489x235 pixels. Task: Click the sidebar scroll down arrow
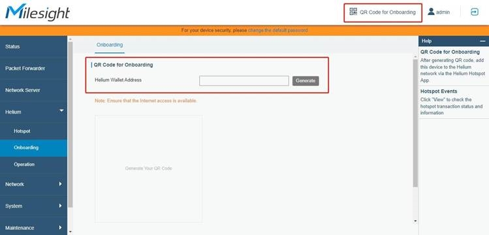point(70,232)
